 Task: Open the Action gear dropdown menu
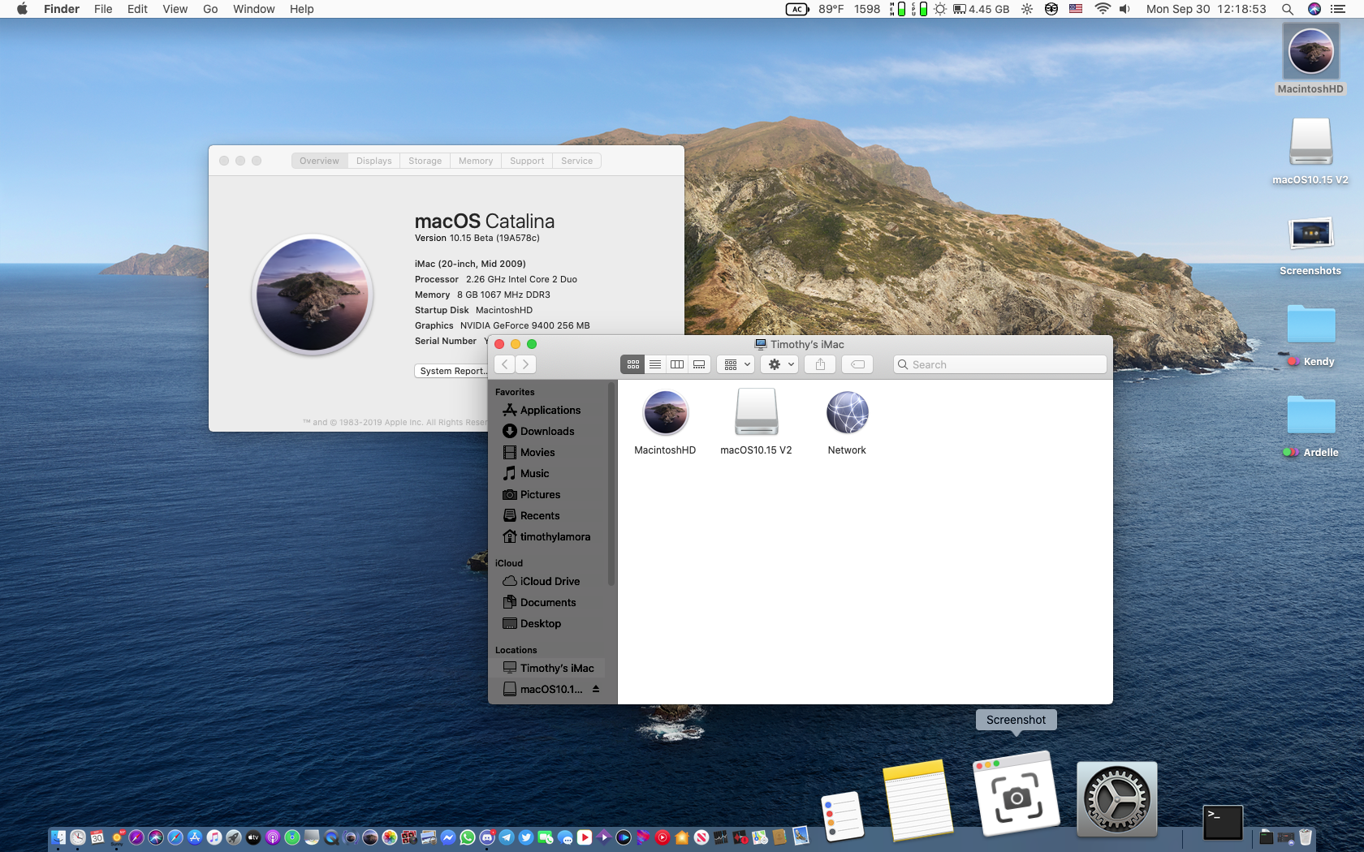point(781,364)
